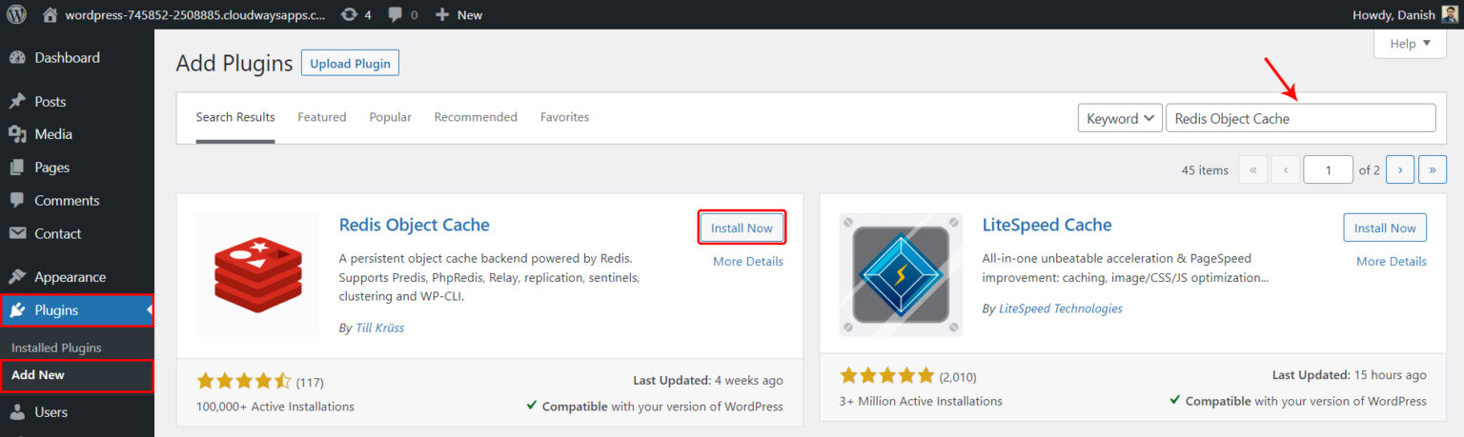Click the sidebar Comments icon
The height and width of the screenshot is (437, 1464).
(17, 201)
